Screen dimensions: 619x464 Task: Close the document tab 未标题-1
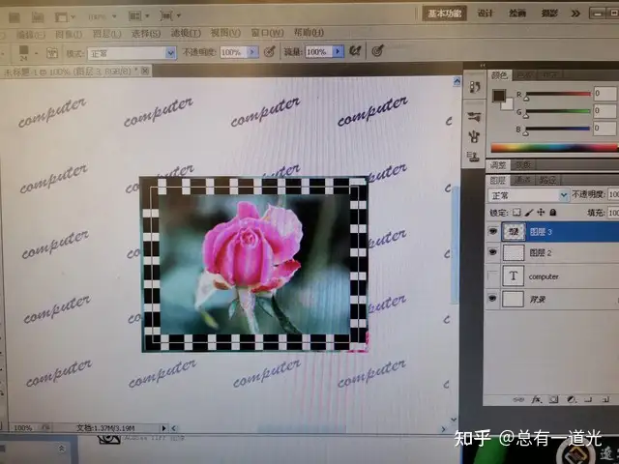pyautogui.click(x=145, y=71)
